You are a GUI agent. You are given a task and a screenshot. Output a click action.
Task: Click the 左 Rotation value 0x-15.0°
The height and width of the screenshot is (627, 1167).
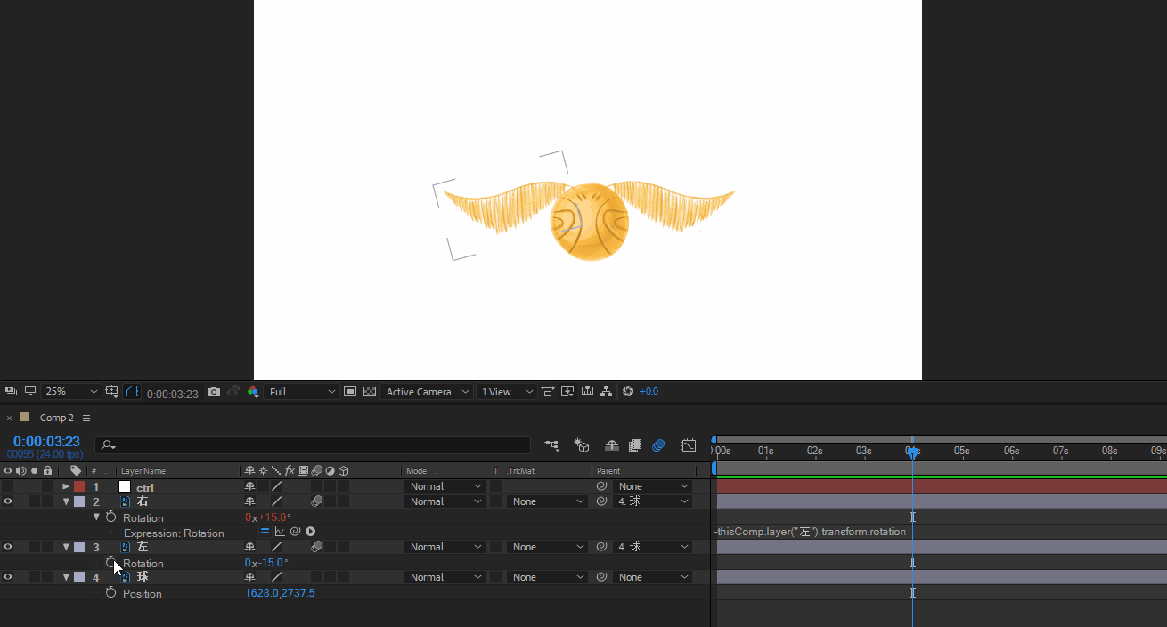coord(266,563)
